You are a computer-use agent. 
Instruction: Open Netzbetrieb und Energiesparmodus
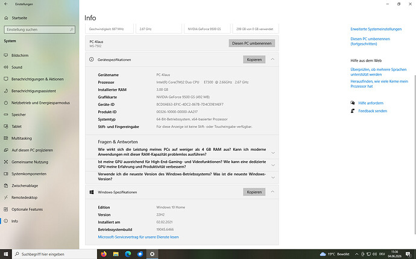[x=40, y=103]
